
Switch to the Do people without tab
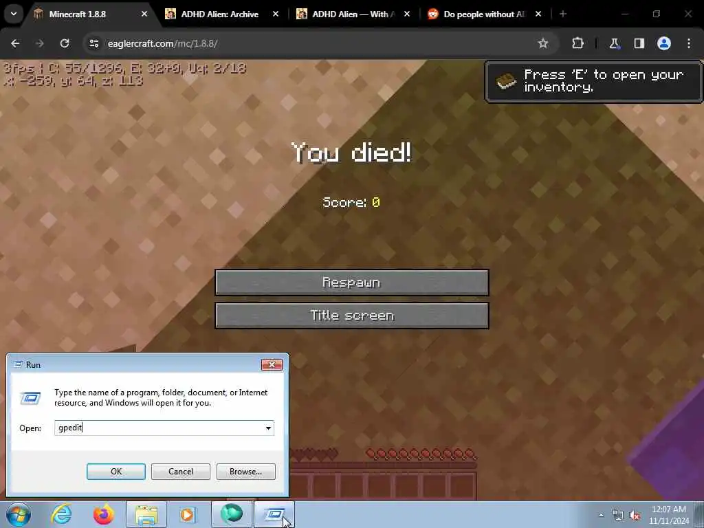click(483, 14)
